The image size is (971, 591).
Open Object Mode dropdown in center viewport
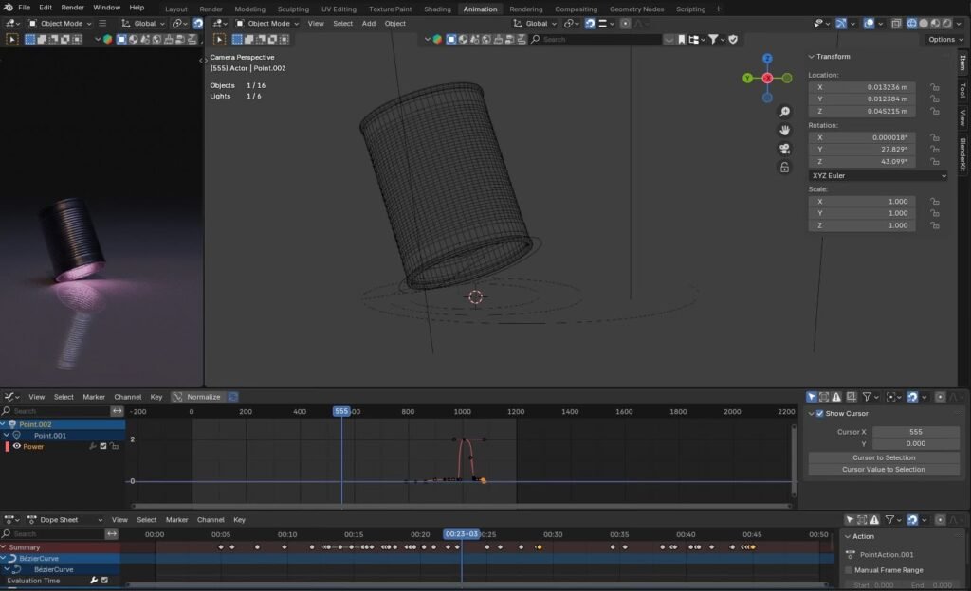click(x=266, y=24)
